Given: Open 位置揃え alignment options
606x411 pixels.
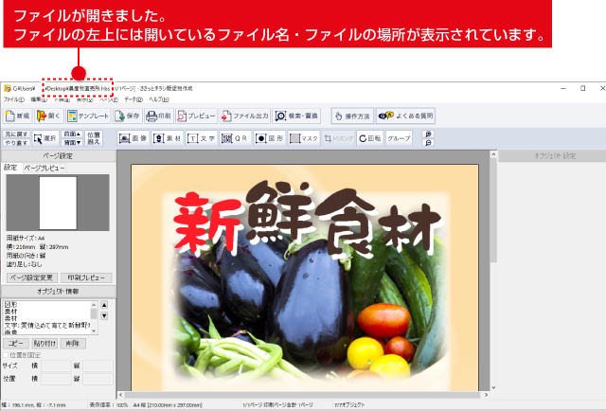Looking at the screenshot, I should 94,138.
